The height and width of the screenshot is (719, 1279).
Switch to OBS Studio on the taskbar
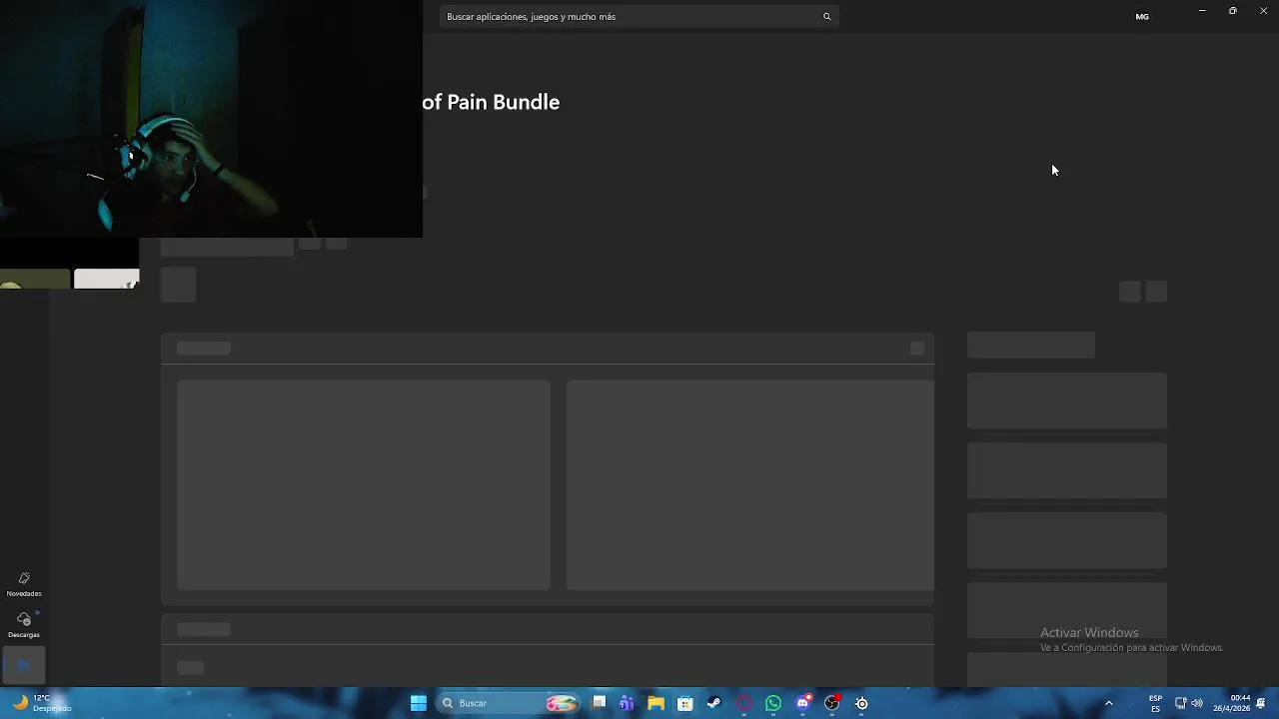pyautogui.click(x=831, y=703)
